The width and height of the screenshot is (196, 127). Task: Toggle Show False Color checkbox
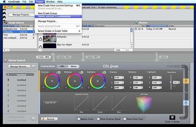[125, 119]
